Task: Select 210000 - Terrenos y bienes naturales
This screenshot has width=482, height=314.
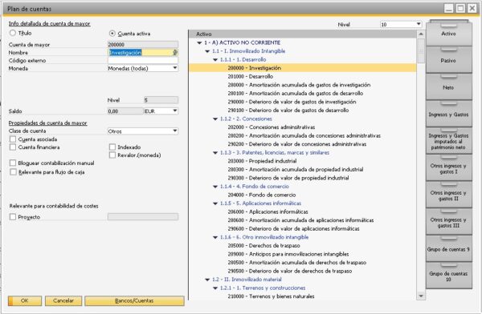Action: click(272, 296)
